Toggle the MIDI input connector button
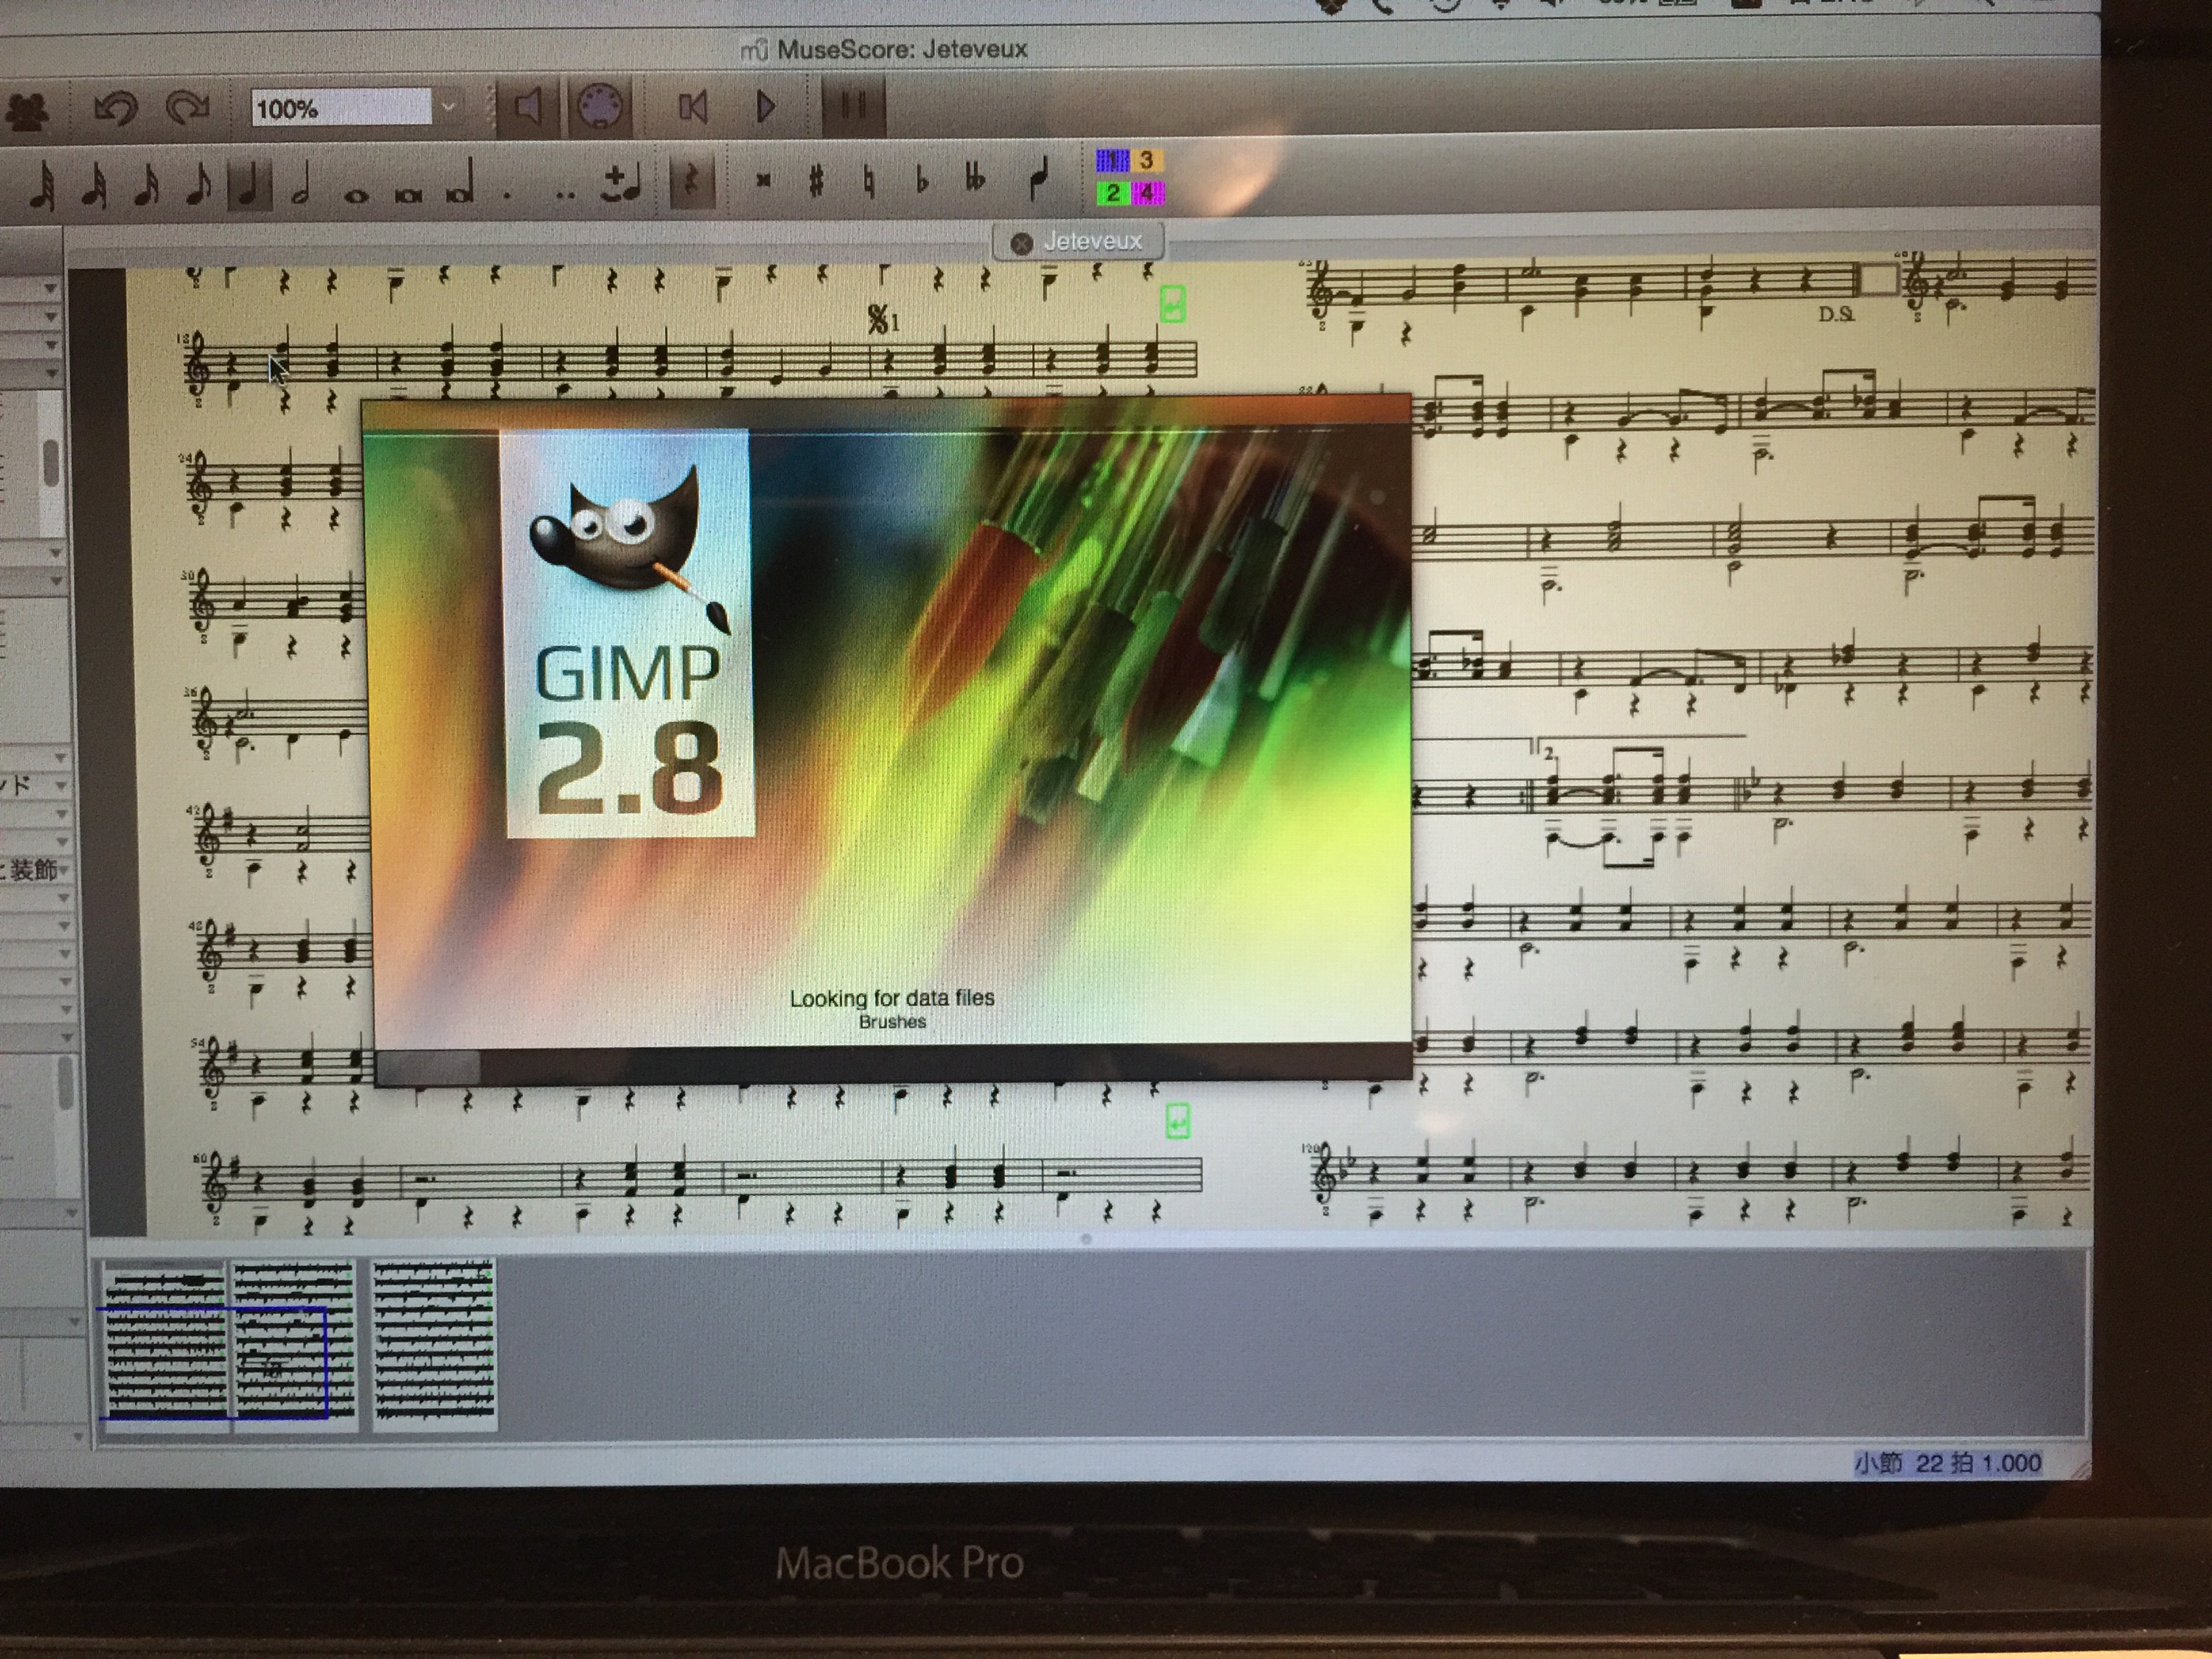Screen dimensions: 2212x1659 pyautogui.click(x=599, y=106)
